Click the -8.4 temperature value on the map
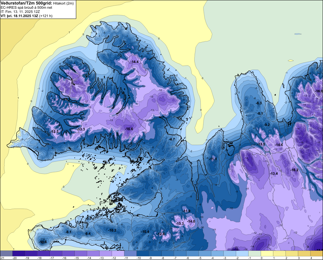Screen dimensions: 323x260 pos(88,234)
